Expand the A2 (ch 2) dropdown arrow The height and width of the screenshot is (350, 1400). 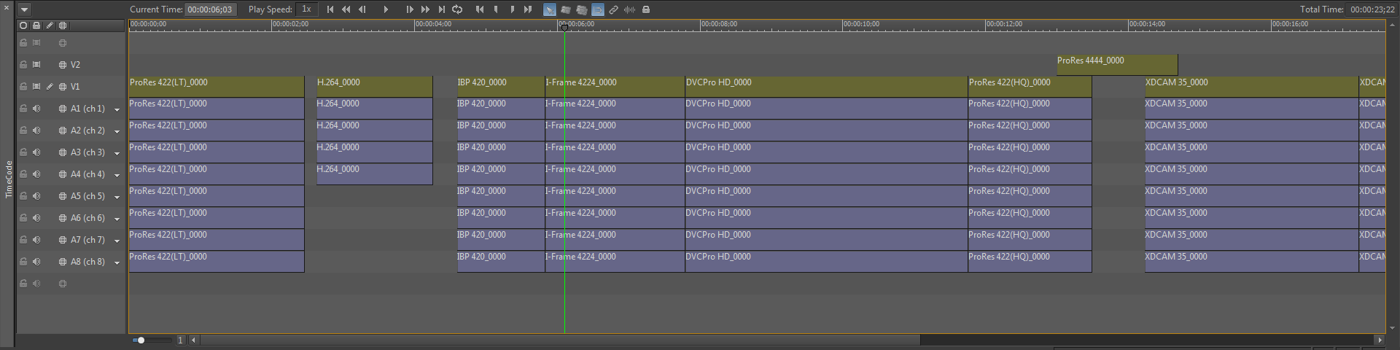[117, 132]
